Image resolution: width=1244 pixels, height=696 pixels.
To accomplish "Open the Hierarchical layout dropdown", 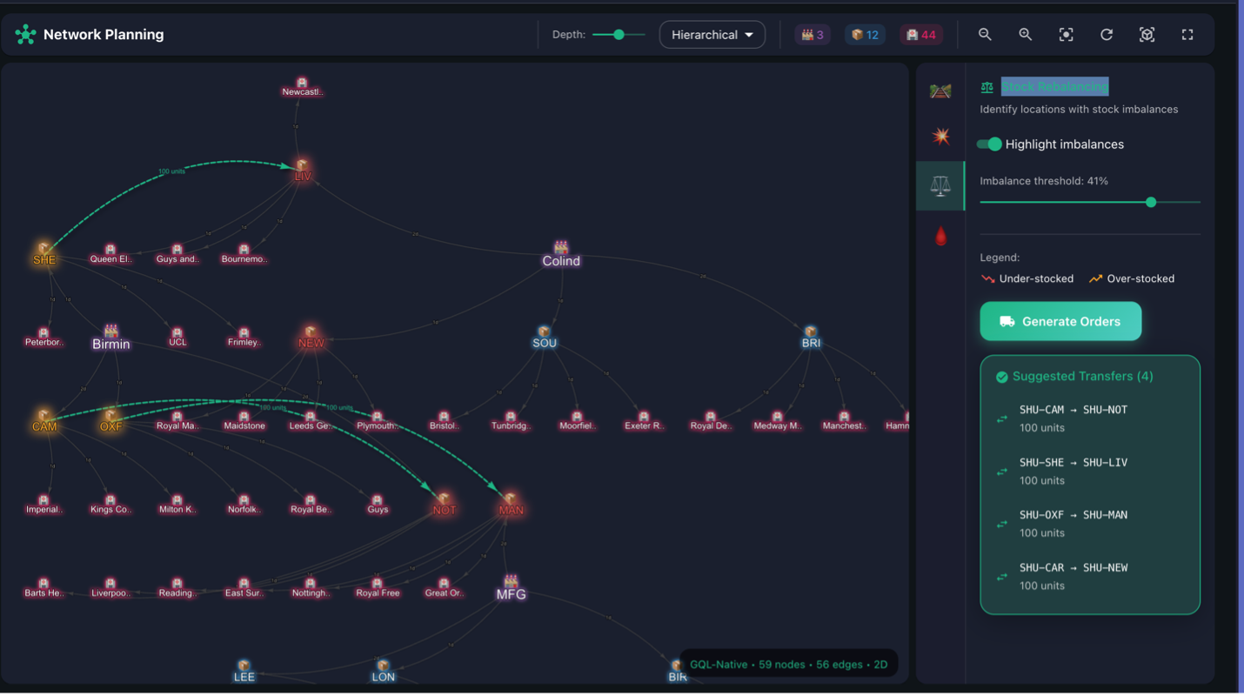I will (712, 35).
